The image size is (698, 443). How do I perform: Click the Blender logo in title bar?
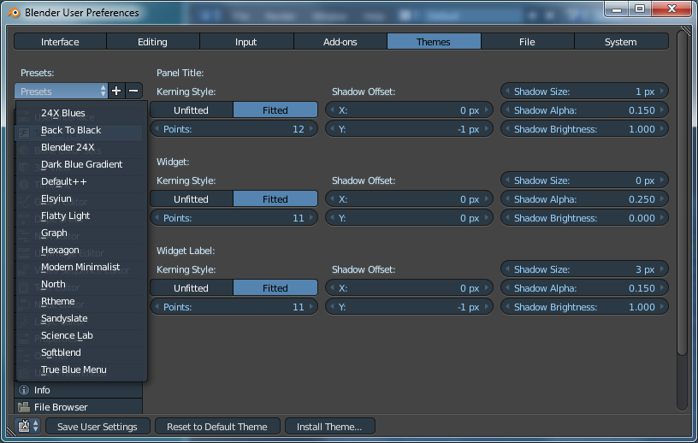coord(14,13)
